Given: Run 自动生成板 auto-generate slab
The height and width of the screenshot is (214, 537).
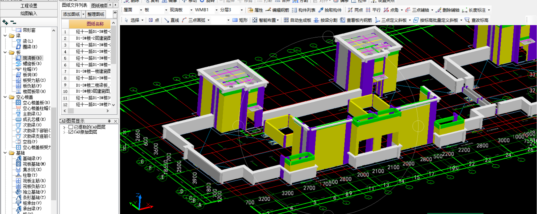Looking at the screenshot, I should pyautogui.click(x=297, y=20).
